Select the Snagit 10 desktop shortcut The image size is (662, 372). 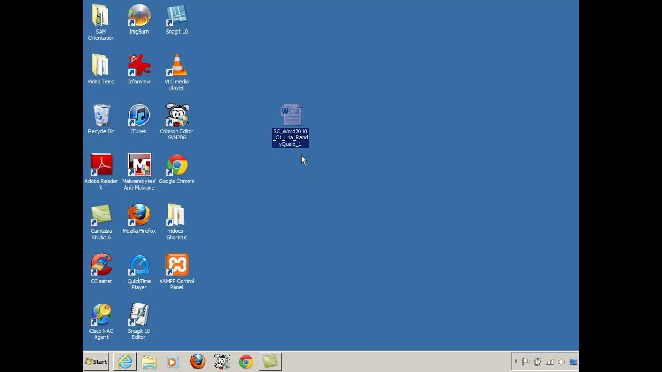(176, 19)
